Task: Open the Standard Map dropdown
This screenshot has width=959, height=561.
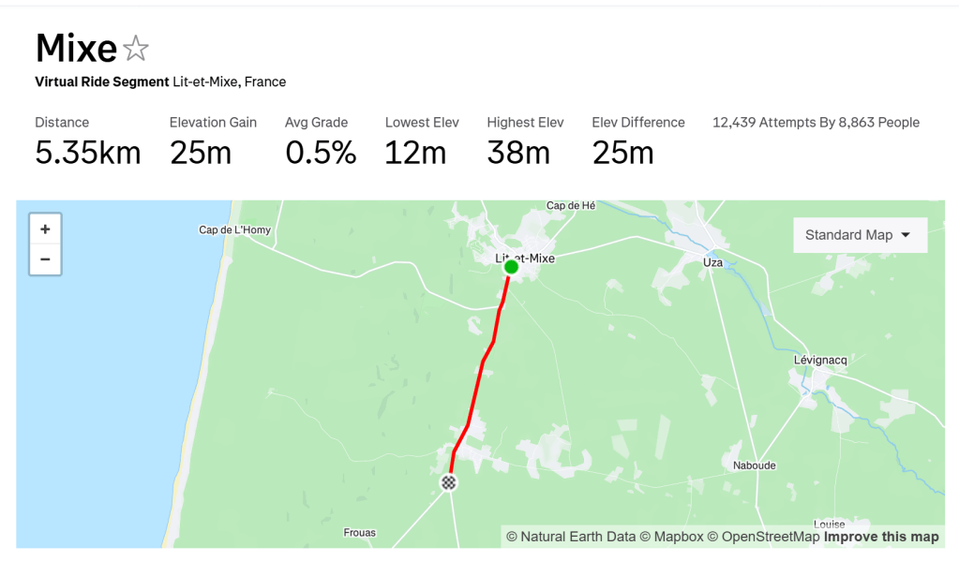Action: (859, 235)
